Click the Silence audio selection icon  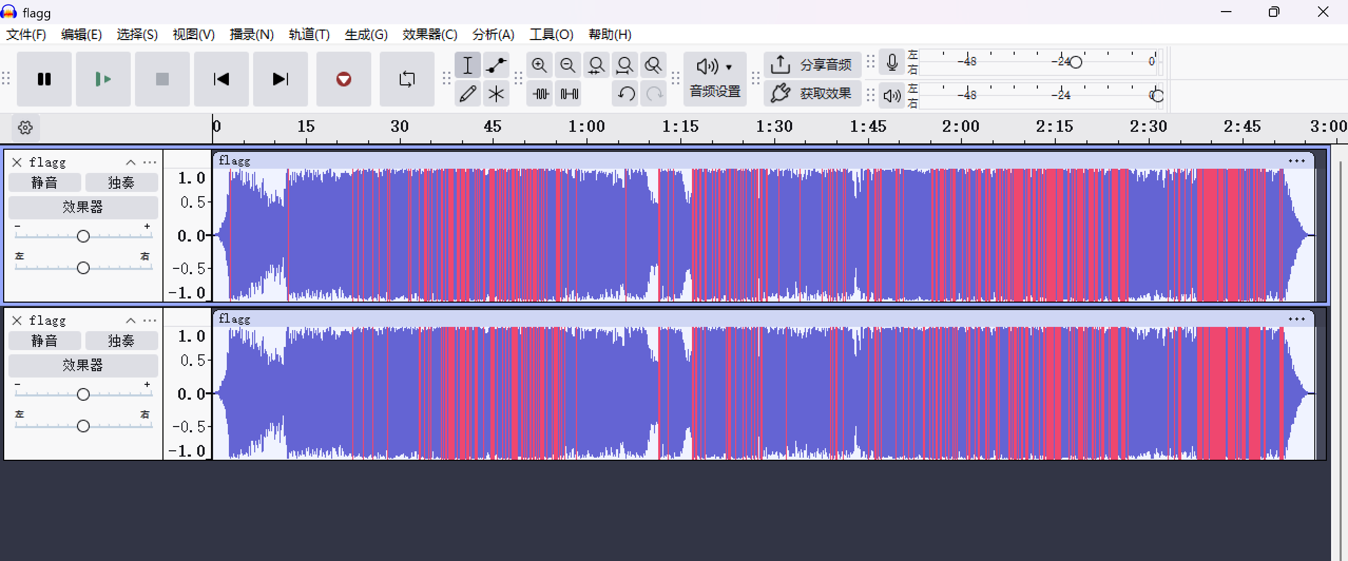(569, 94)
